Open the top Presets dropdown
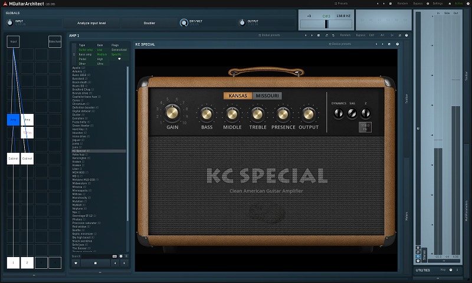 click(341, 3)
